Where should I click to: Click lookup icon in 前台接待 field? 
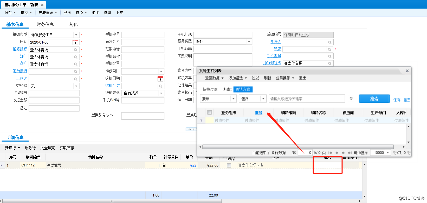click(x=76, y=72)
